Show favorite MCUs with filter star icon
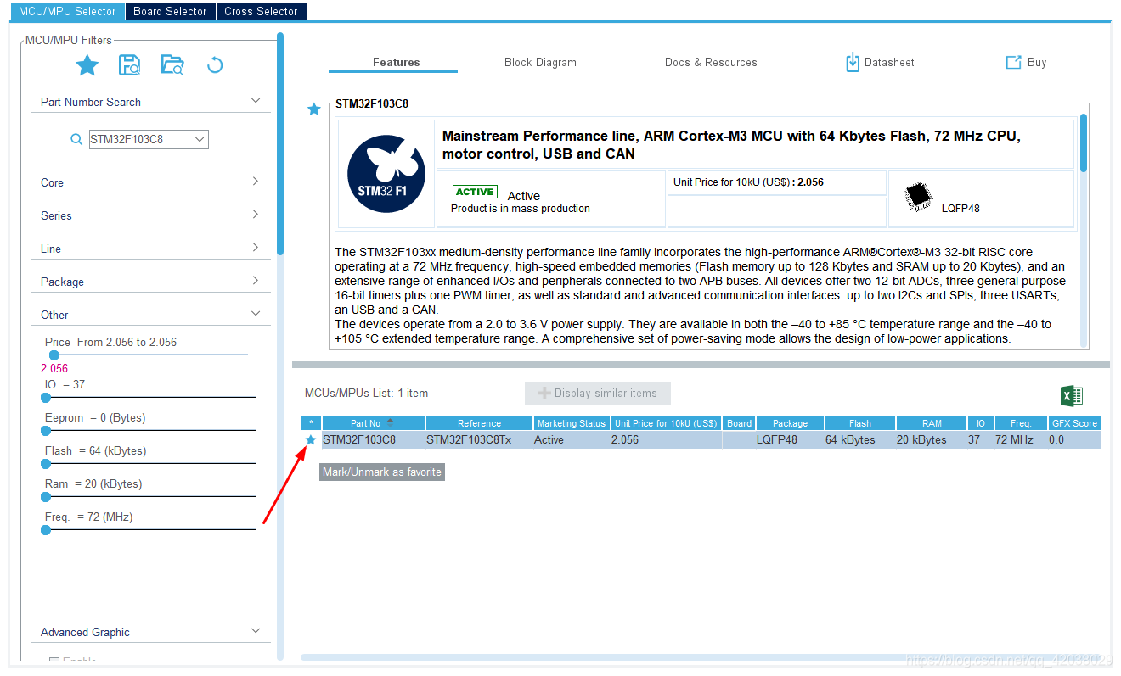 (87, 65)
